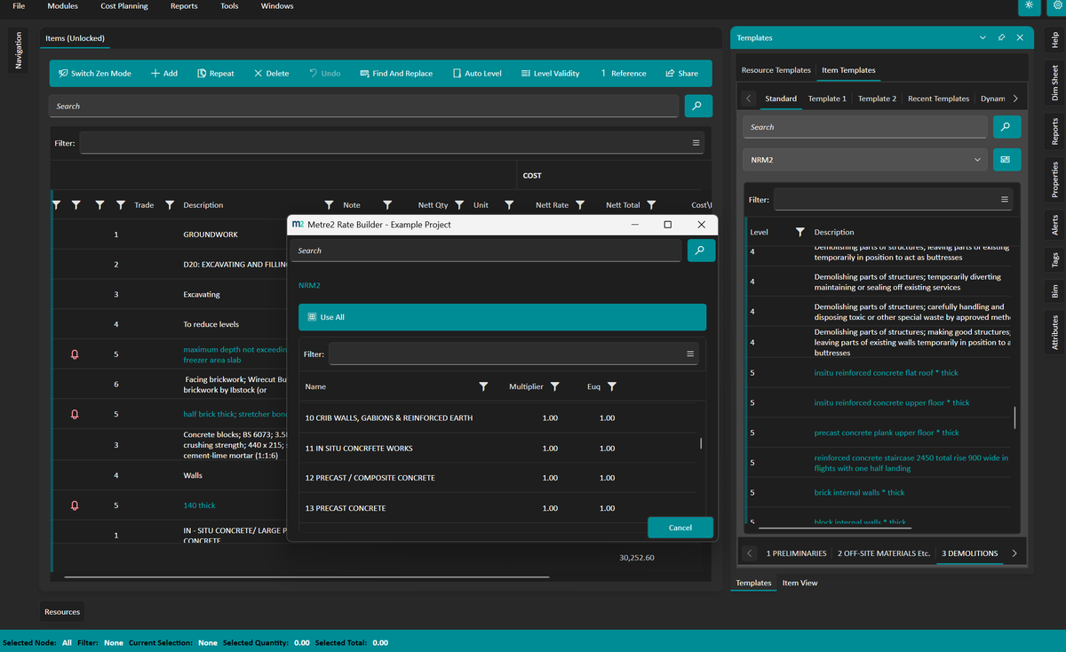Viewport: 1066px width, 652px height.
Task: Click the Items panel search magnifier button
Action: (x=698, y=106)
